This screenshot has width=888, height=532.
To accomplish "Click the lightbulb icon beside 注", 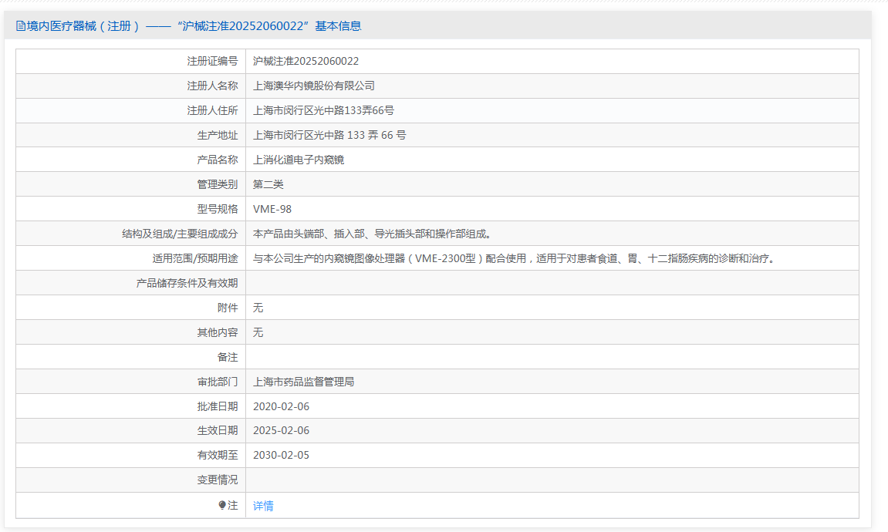I will [x=222, y=506].
